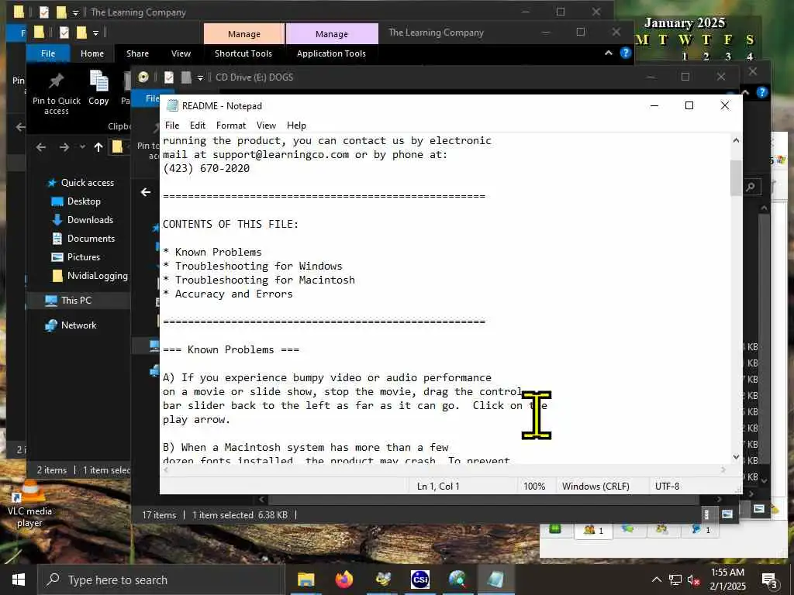Click the Notepad vertical scrollbar up arrow
794x595 pixels.
(736, 141)
